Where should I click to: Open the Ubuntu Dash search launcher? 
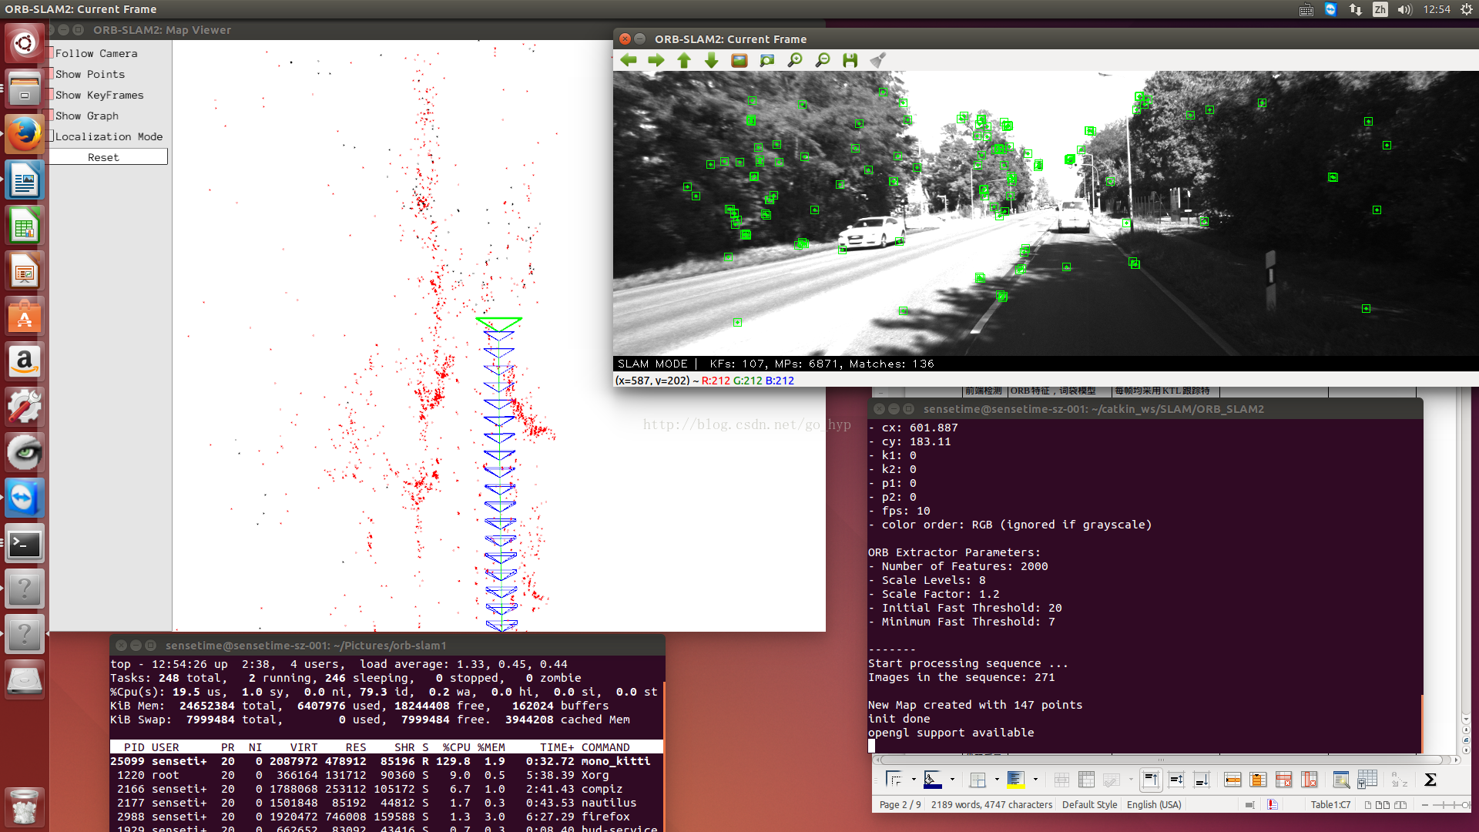pyautogui.click(x=25, y=43)
